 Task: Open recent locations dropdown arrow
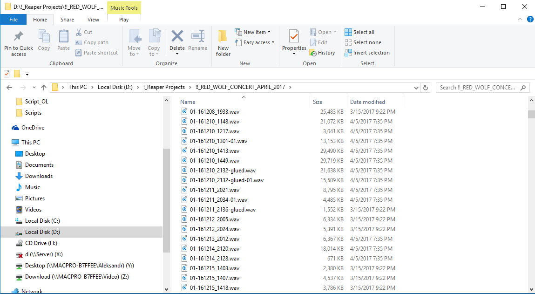coord(34,88)
